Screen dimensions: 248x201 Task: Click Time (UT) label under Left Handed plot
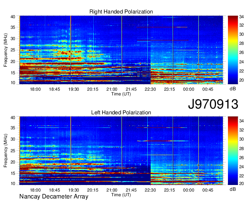pyautogui.click(x=121, y=195)
